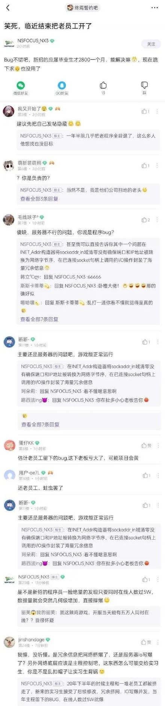Open more options on 断断's first comment
This screenshot has width=165, height=706.
coord(158,342)
